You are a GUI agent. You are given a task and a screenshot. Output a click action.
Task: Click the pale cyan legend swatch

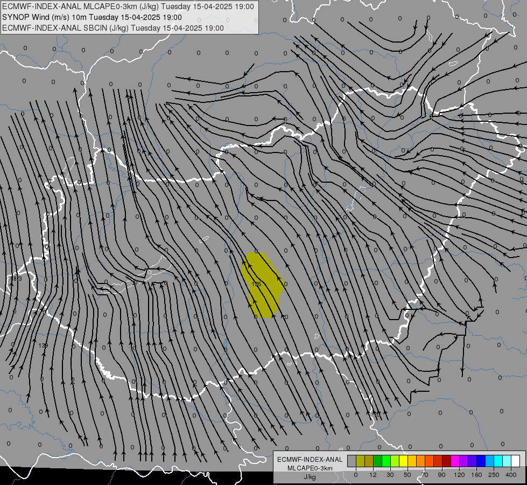tap(507, 461)
